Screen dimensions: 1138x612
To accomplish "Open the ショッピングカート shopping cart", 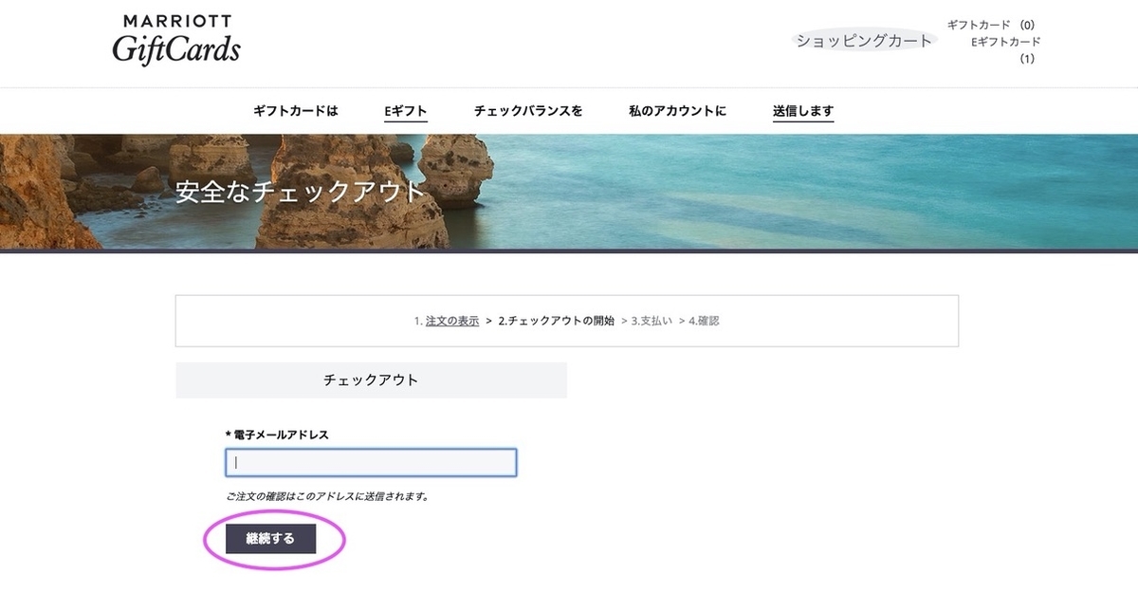I will 863,41.
